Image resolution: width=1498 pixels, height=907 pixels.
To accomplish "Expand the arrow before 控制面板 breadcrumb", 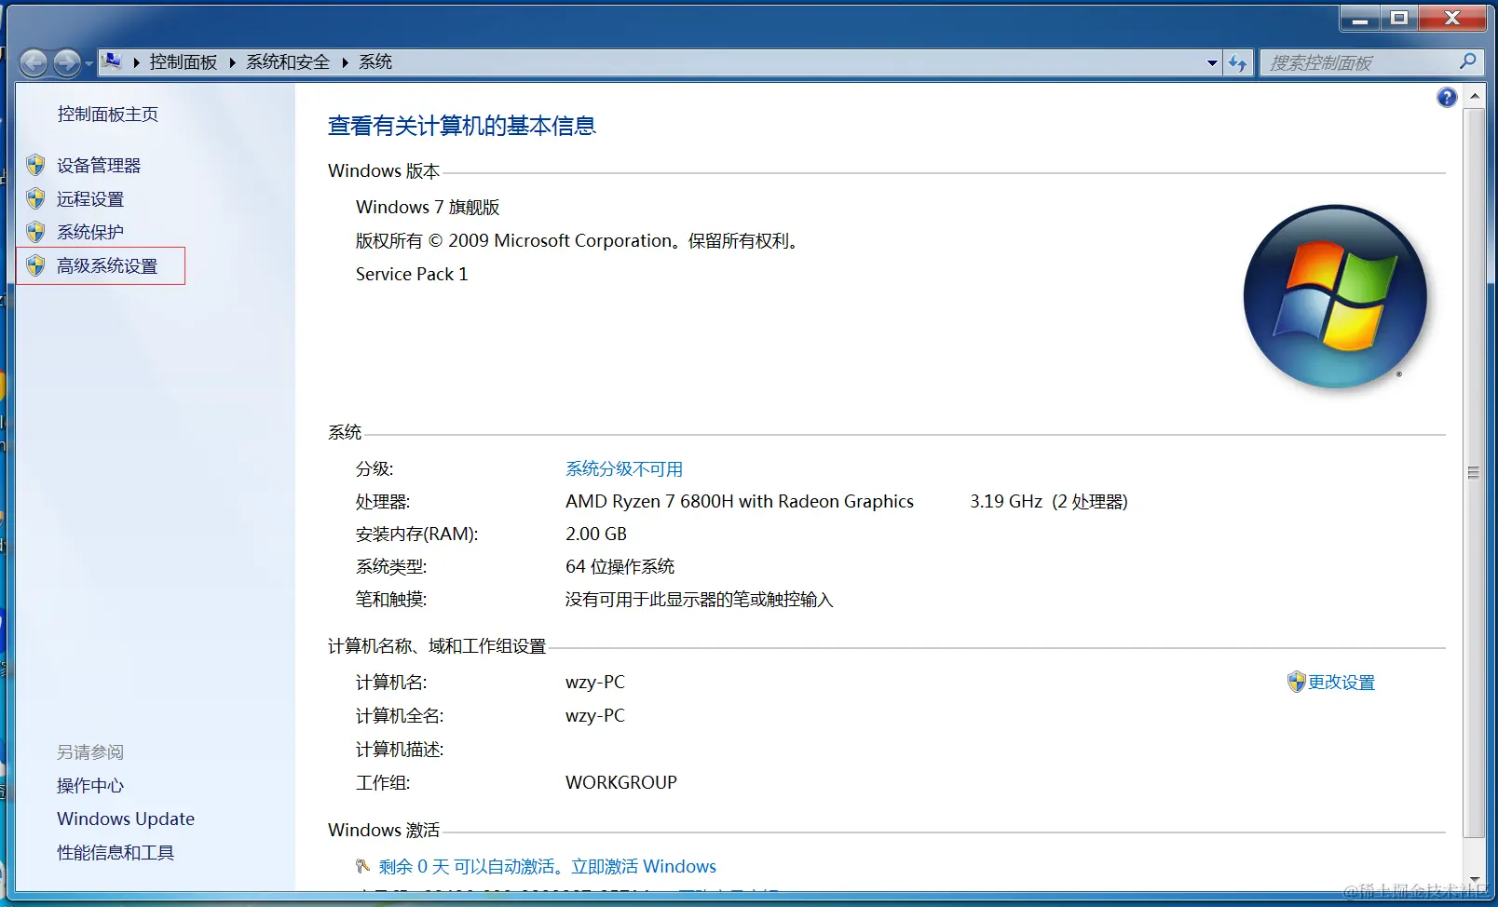I will (x=136, y=62).
